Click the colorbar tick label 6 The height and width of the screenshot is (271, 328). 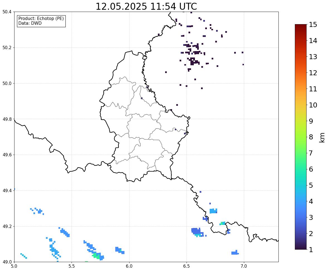pos(311,169)
